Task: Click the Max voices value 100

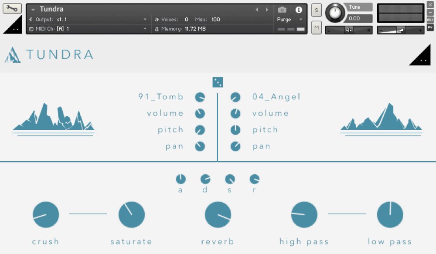Action: pyautogui.click(x=215, y=20)
